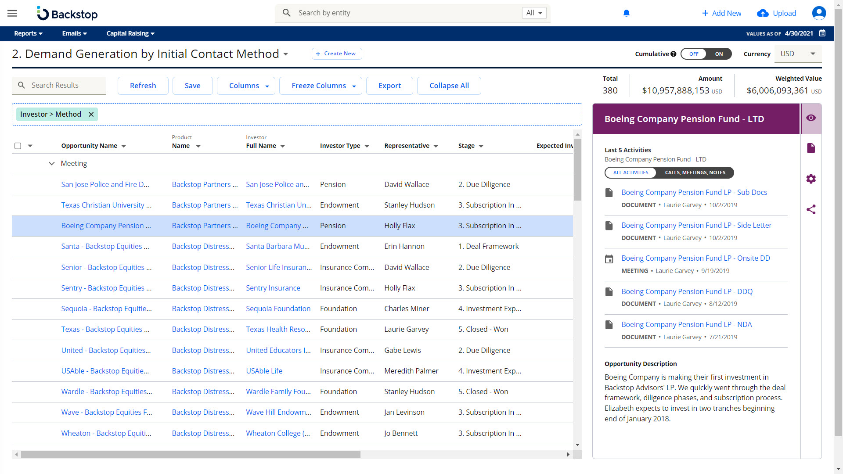Switch Cumulative toggle to ON
The height and width of the screenshot is (474, 843).
(719, 54)
